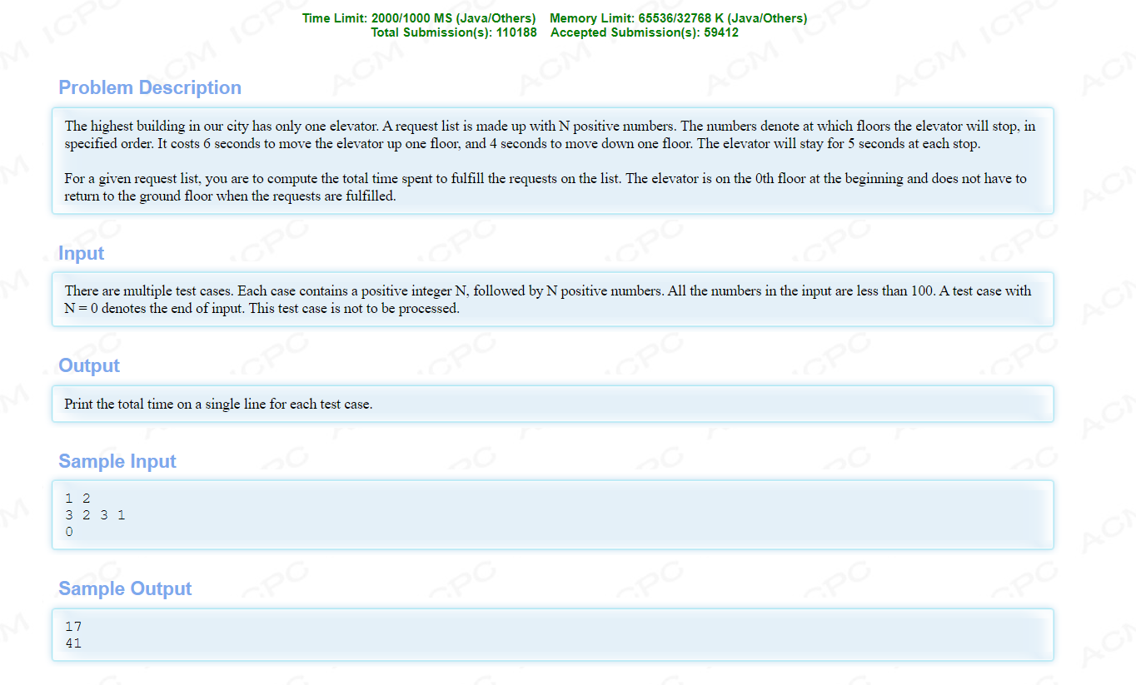Click the Time Limit 2000/1000 MS text

pyautogui.click(x=419, y=18)
